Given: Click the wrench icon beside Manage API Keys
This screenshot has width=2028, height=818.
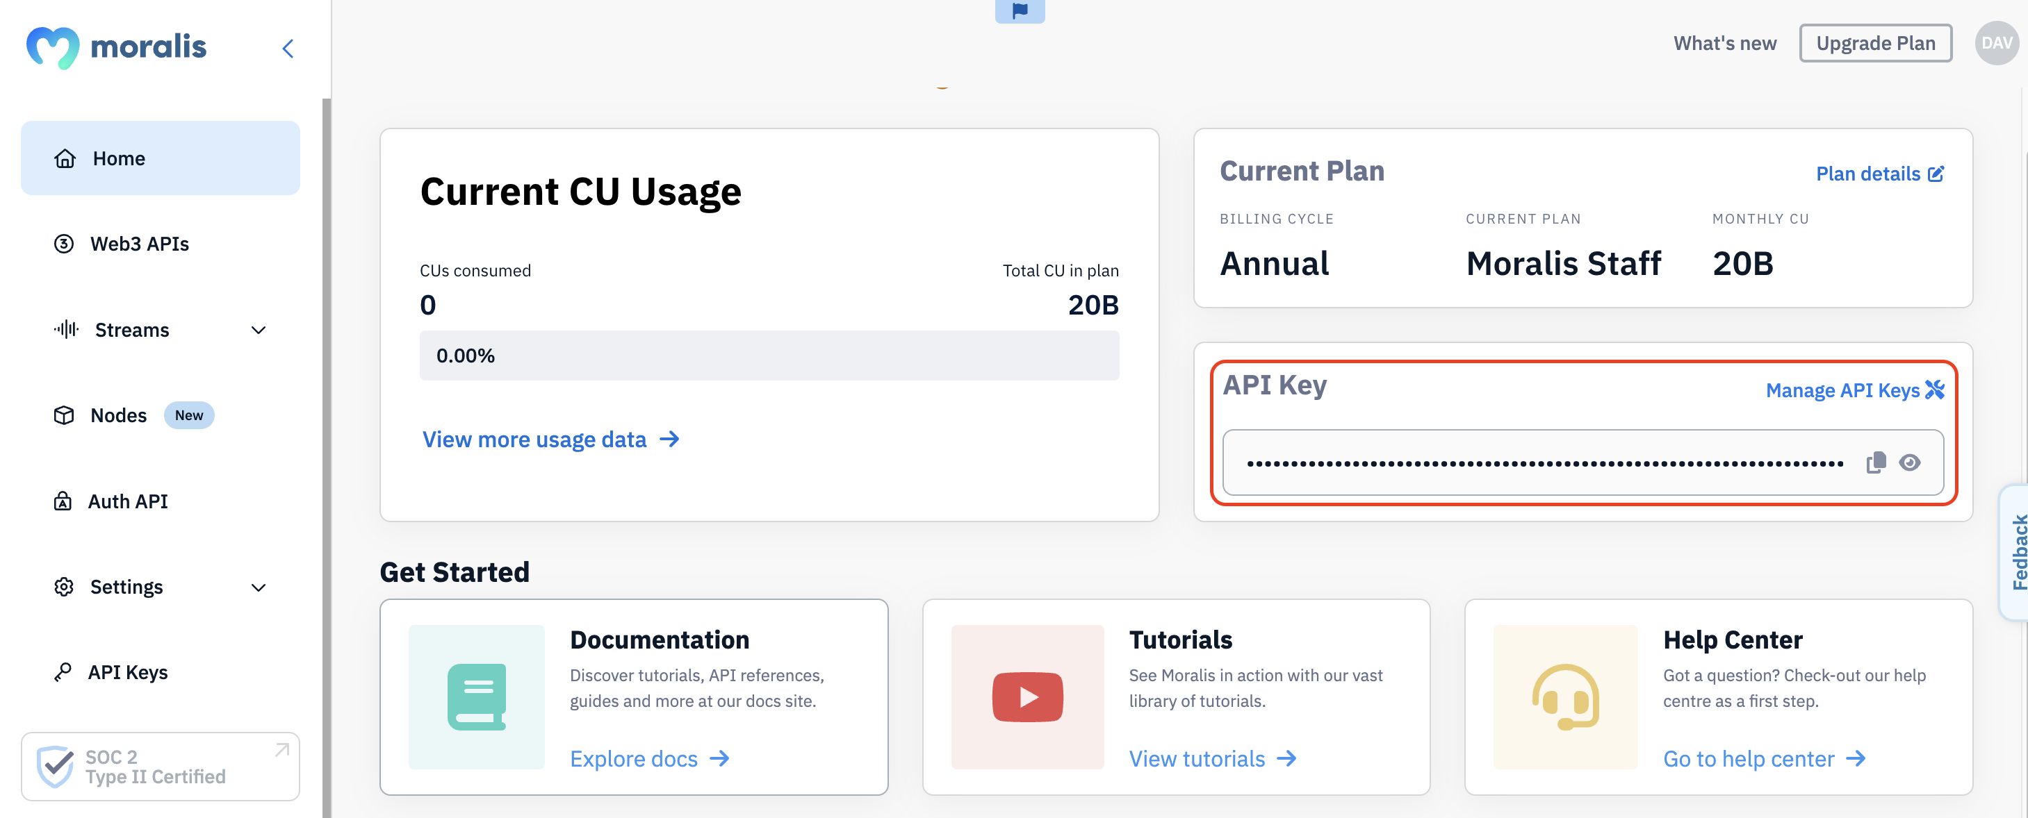Looking at the screenshot, I should coord(1935,390).
